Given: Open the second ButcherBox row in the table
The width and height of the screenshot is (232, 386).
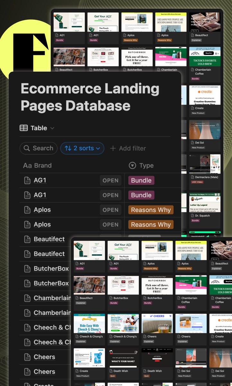Looking at the screenshot, I should (x=51, y=283).
